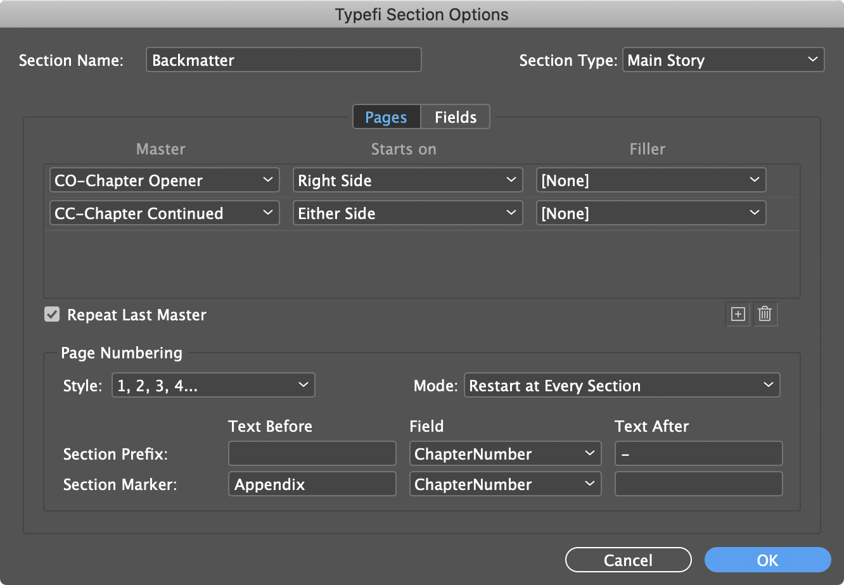The width and height of the screenshot is (844, 585).
Task: Uncheck the Repeat Last Master checkbox
Action: (52, 315)
